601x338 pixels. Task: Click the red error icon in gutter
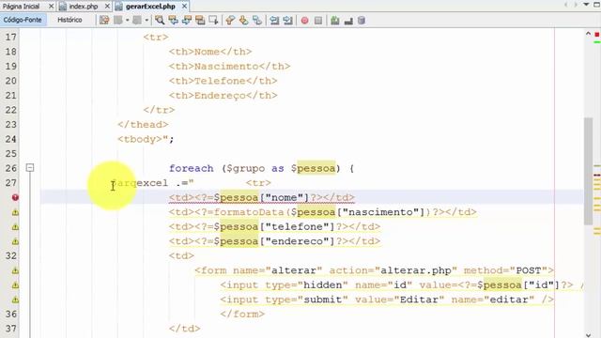tap(15, 197)
